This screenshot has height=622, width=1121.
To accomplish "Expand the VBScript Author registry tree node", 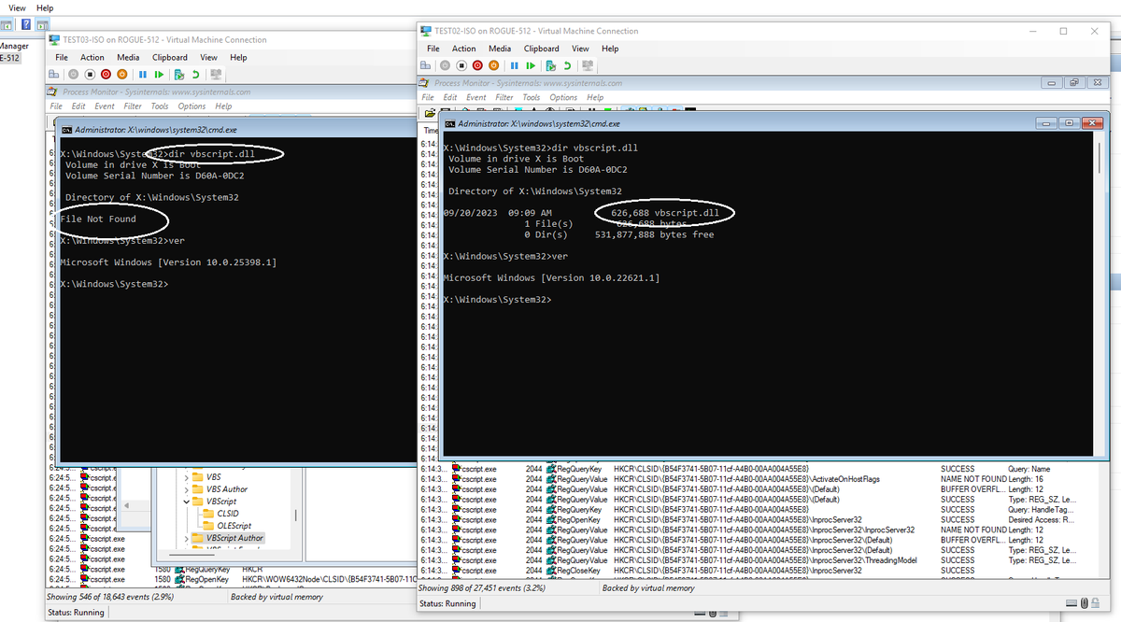I will click(x=187, y=538).
